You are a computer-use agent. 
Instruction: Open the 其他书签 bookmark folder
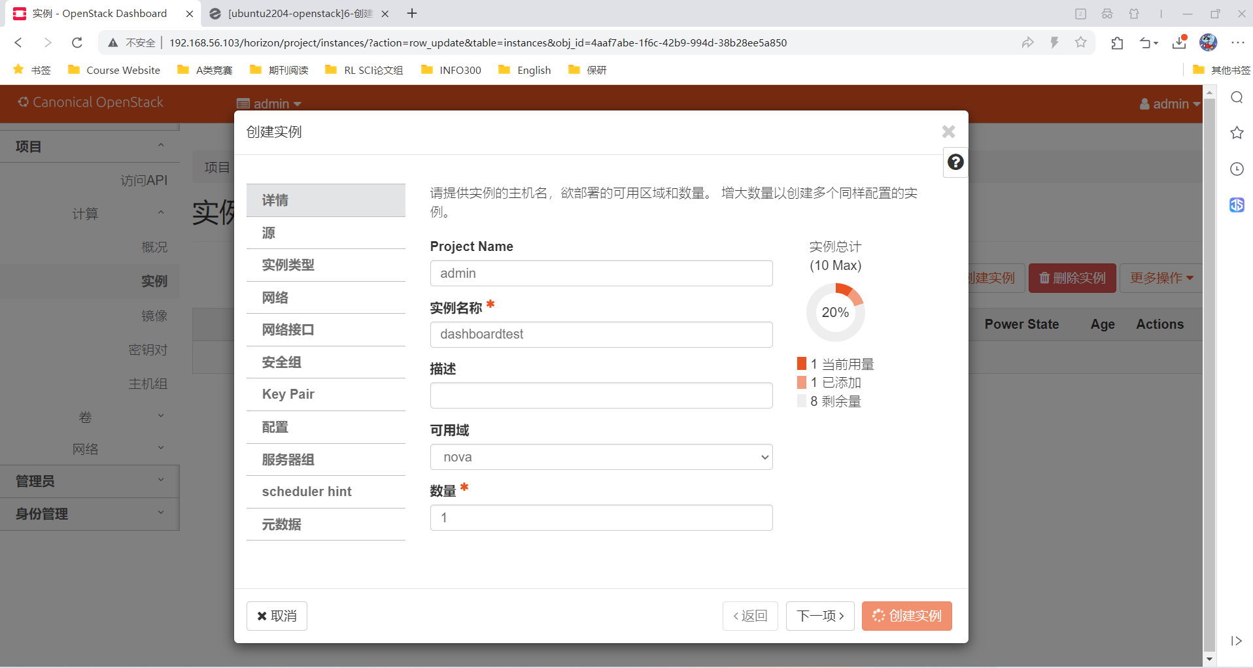(x=1222, y=70)
